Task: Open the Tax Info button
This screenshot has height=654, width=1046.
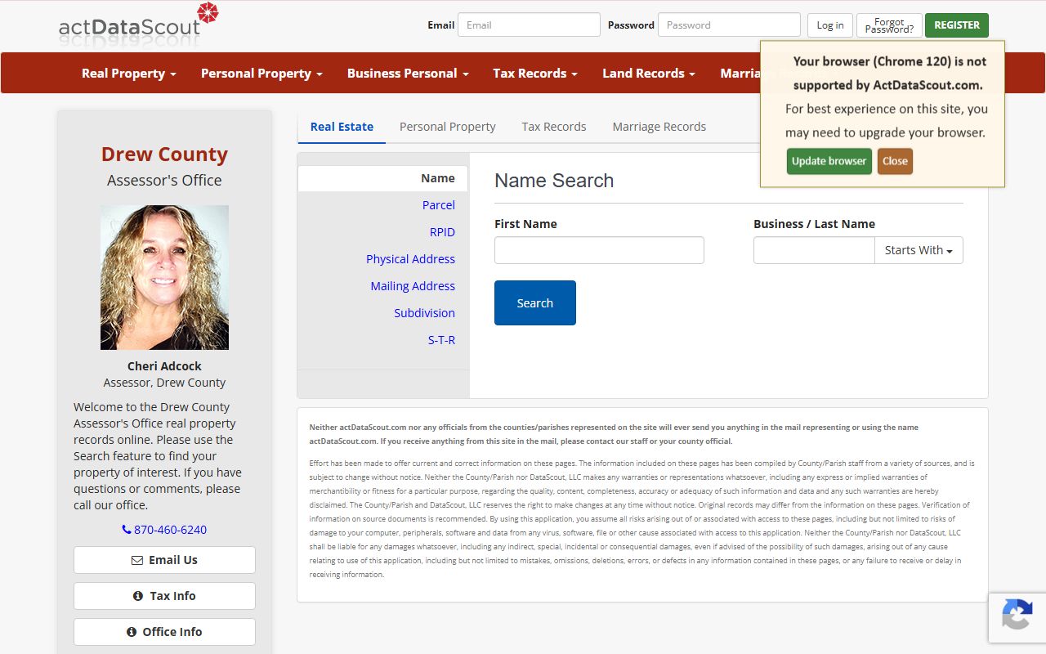Action: coord(164,596)
